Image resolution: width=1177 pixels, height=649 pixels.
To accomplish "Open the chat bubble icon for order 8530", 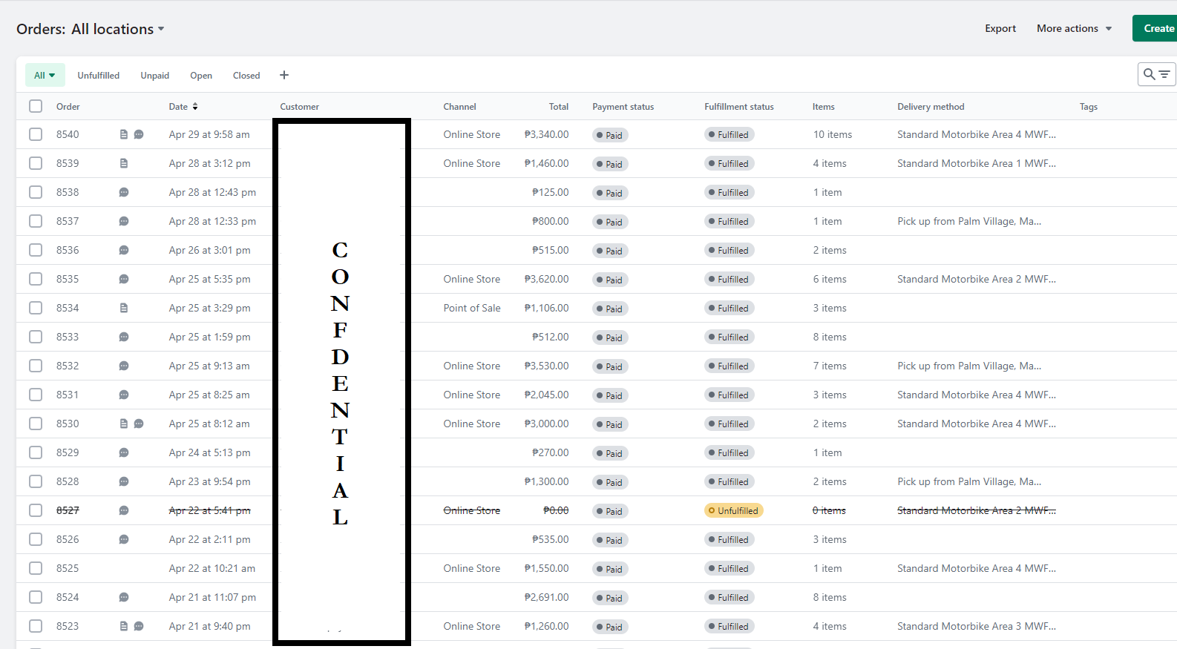I will pyautogui.click(x=139, y=424).
